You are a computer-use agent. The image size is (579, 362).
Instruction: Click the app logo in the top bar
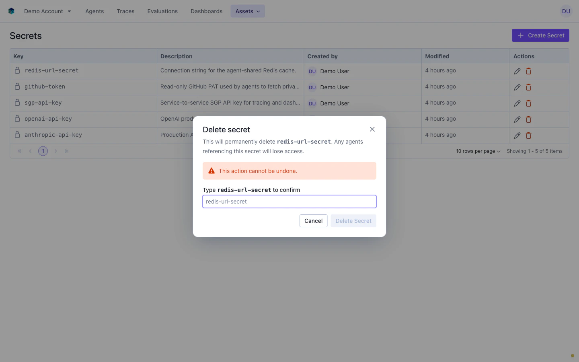11,11
